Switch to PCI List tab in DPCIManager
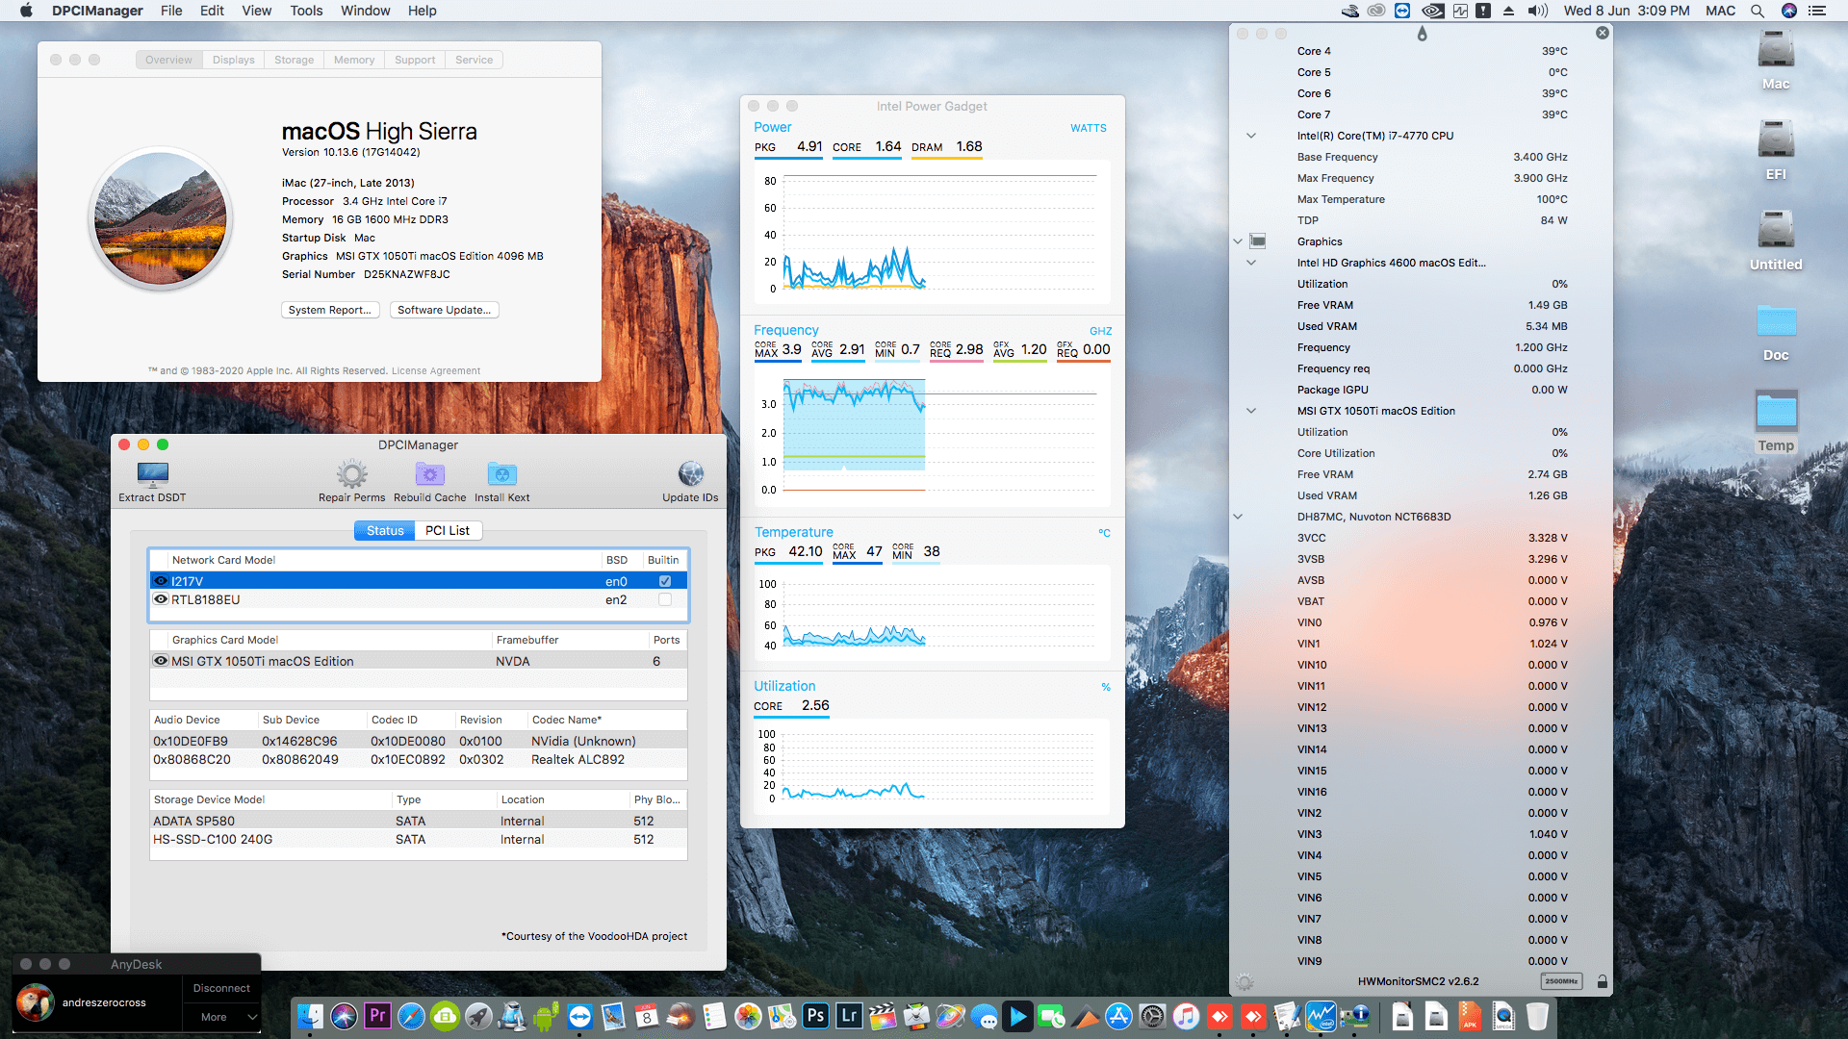1848x1039 pixels. 448,530
